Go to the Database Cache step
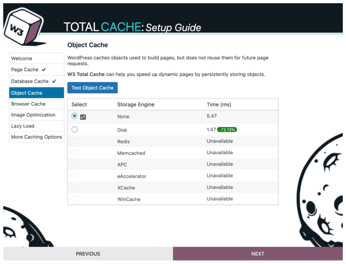 tap(36, 81)
